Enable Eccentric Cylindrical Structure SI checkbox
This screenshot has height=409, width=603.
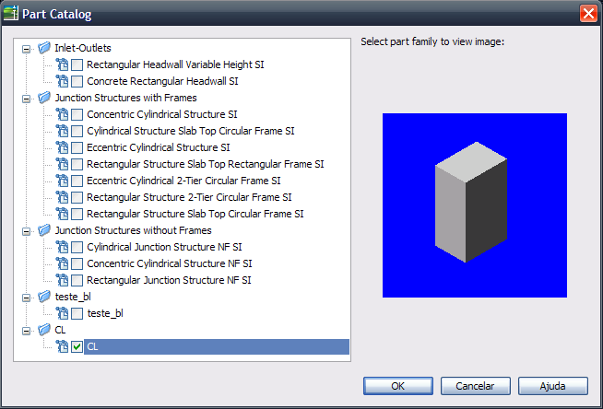pyautogui.click(x=77, y=148)
